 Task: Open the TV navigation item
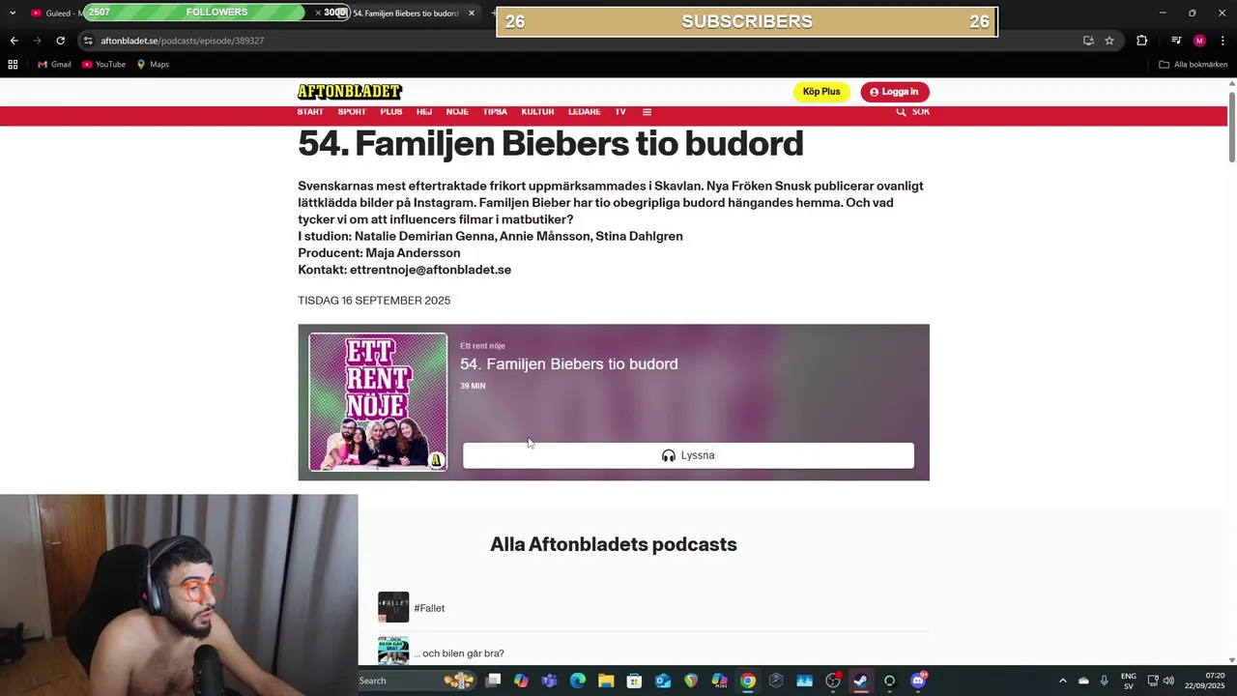pyautogui.click(x=620, y=112)
